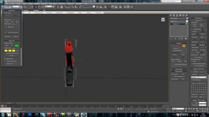Open Skype from the taskbar
This screenshot has height=117, width=209.
pyautogui.click(x=43, y=115)
